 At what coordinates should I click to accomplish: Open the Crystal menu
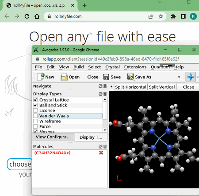pos(112,67)
